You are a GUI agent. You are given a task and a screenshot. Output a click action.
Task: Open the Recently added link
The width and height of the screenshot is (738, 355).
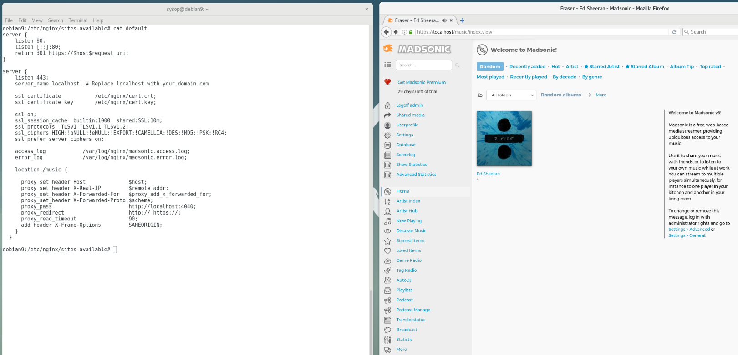point(527,67)
